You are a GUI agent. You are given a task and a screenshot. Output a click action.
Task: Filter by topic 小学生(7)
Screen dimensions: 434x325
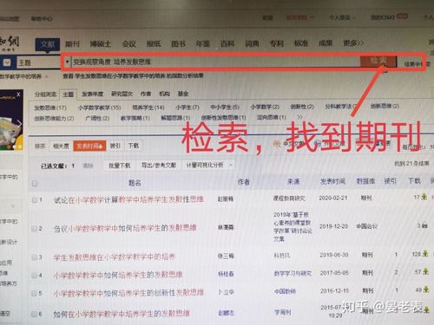tap(187, 107)
